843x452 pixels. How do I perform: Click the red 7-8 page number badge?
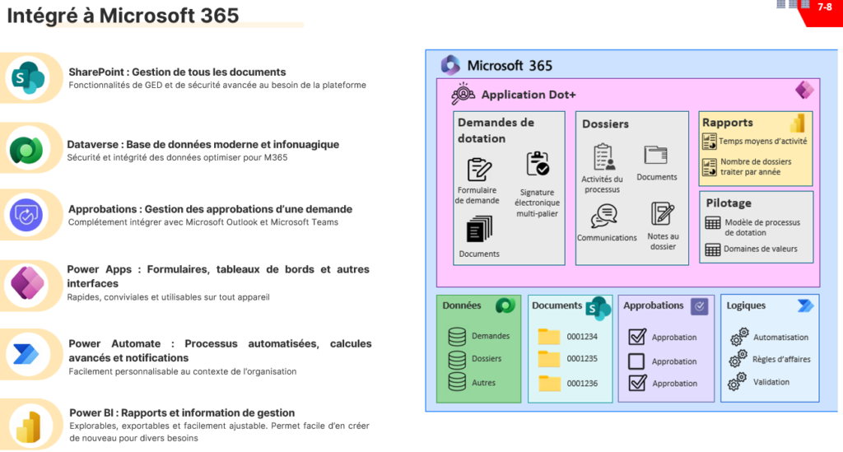[x=824, y=7]
